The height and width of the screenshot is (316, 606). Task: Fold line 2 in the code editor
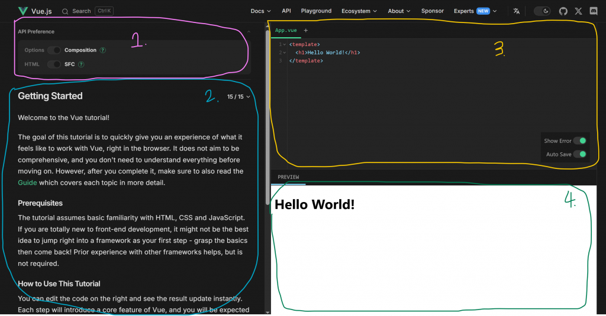tap(285, 53)
